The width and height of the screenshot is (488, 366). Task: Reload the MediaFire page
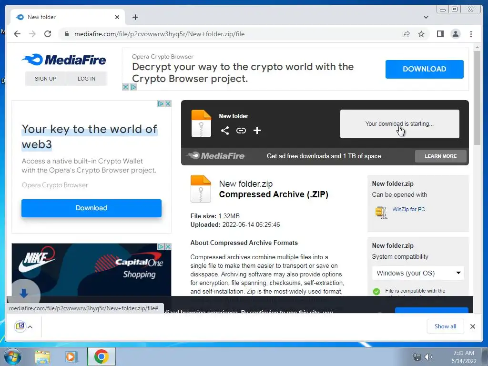tap(48, 34)
